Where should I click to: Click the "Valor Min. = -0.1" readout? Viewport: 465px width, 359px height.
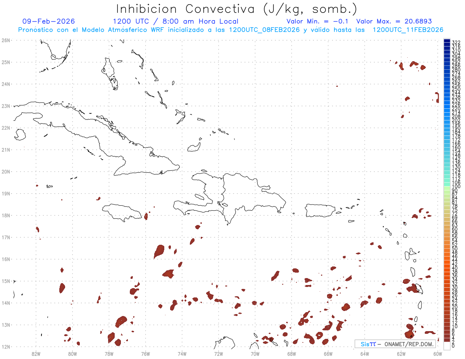pyautogui.click(x=318, y=21)
